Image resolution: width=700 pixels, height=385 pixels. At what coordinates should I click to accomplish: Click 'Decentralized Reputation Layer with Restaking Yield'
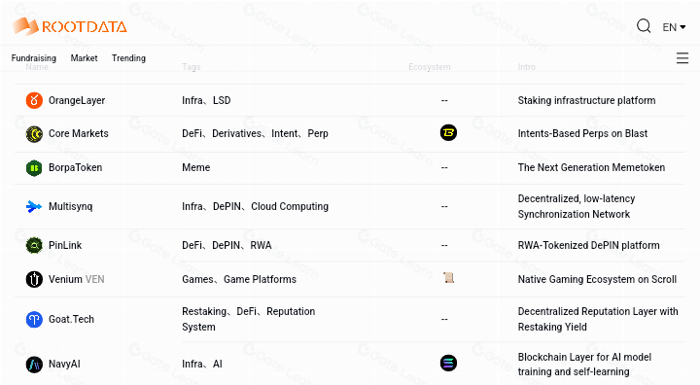[x=598, y=319]
